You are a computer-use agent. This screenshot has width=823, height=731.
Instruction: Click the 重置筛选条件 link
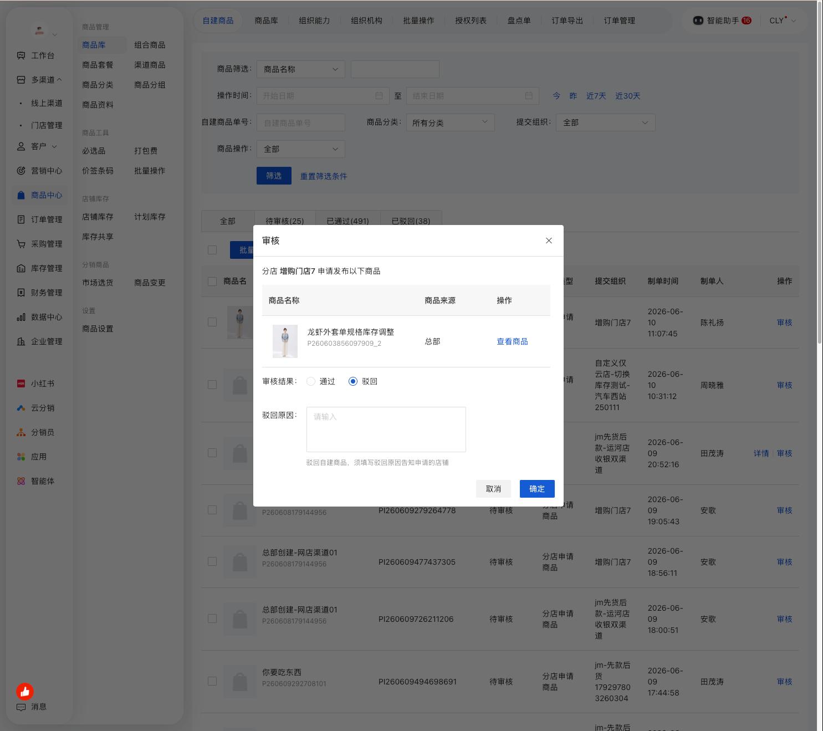pyautogui.click(x=324, y=176)
